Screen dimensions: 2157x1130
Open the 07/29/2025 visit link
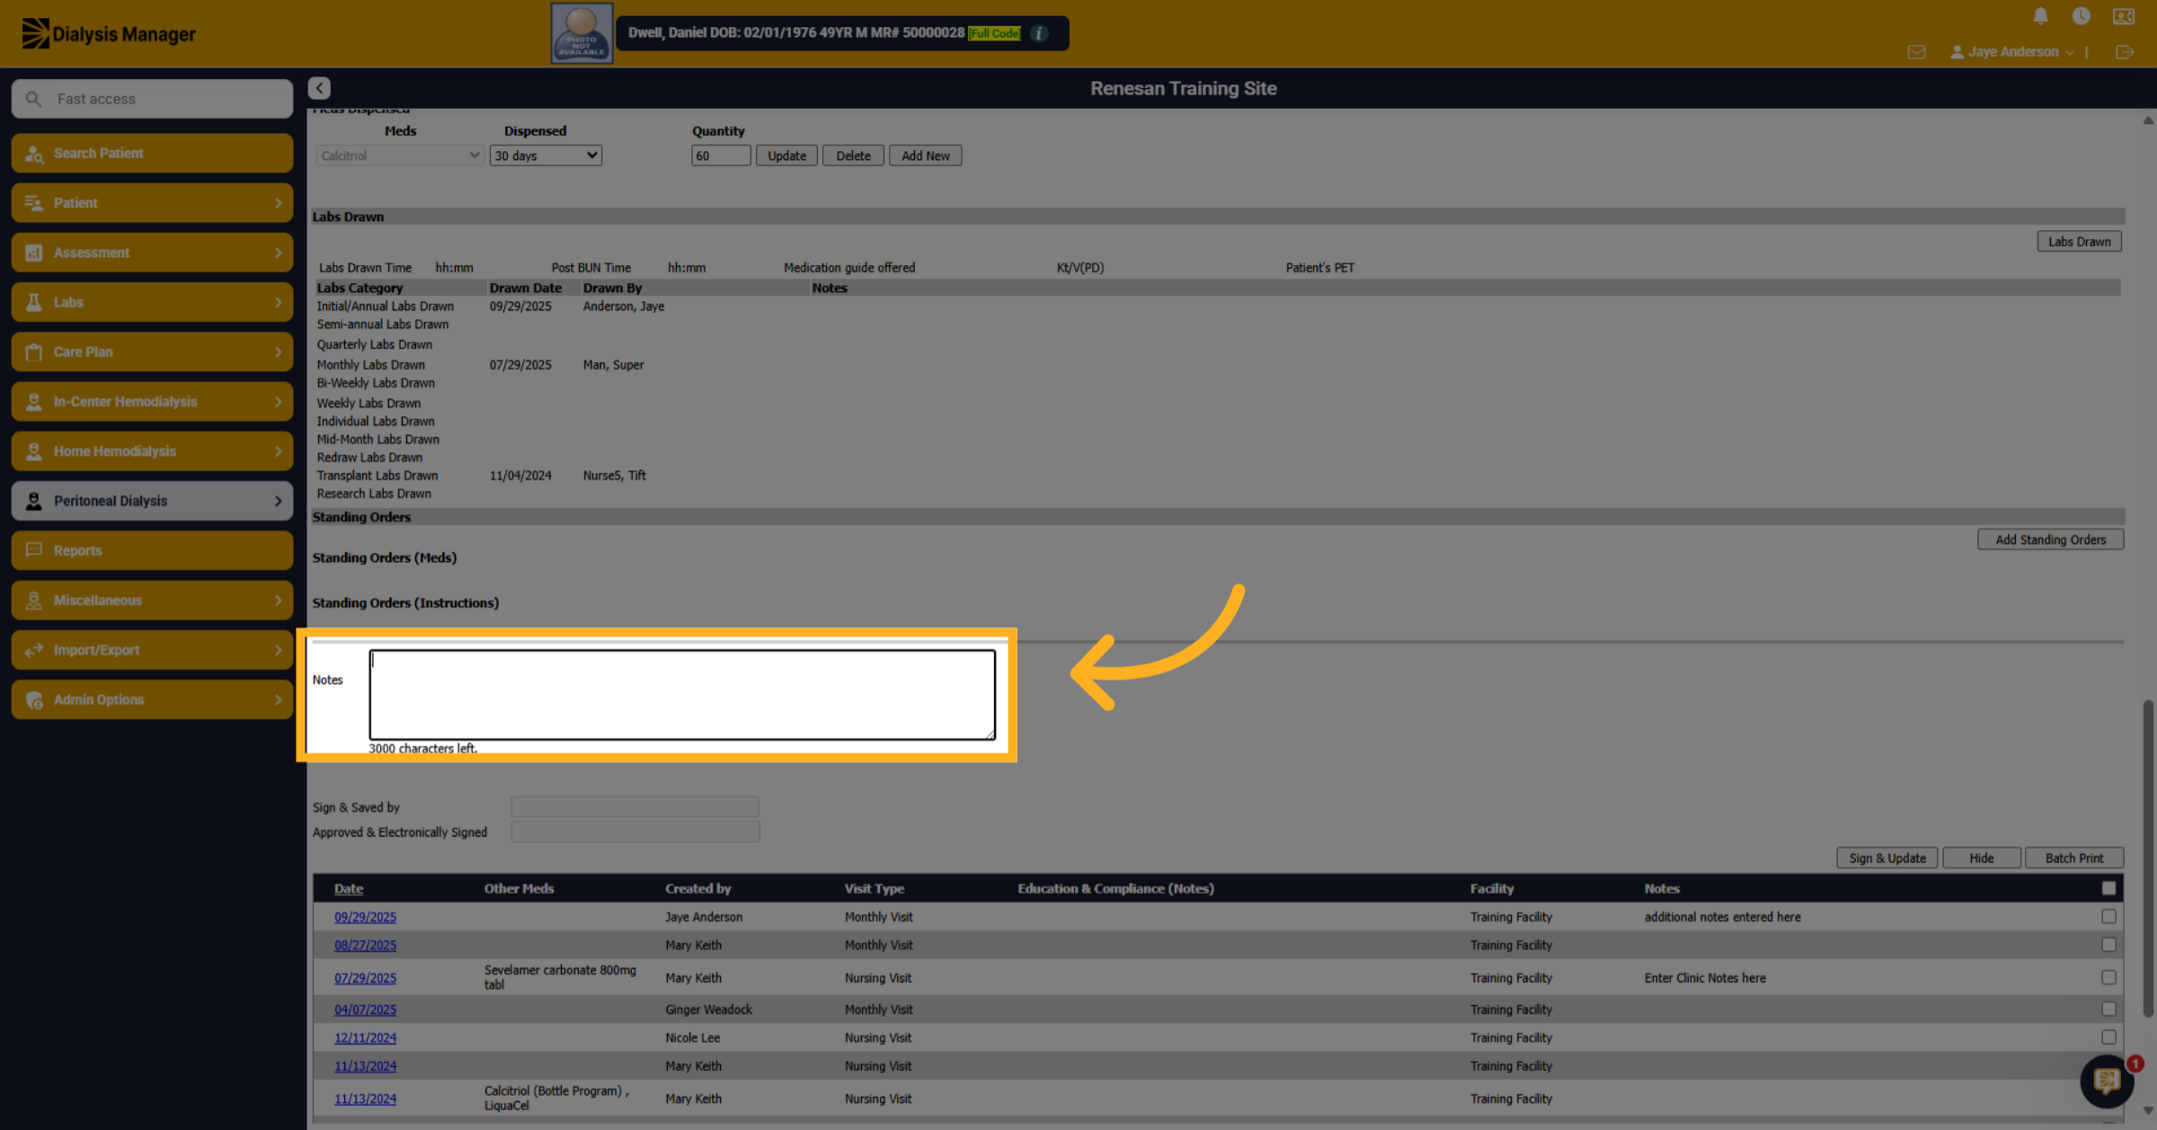(x=365, y=978)
